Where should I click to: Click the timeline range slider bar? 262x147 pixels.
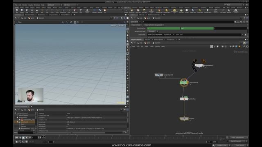click(130, 142)
